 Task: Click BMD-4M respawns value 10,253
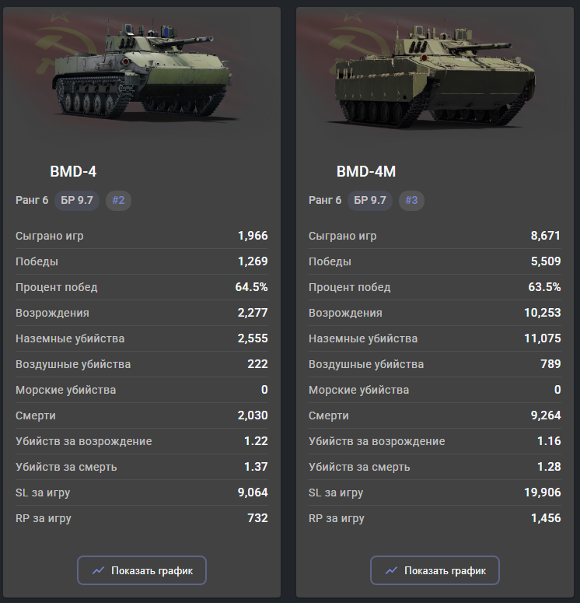tap(543, 313)
